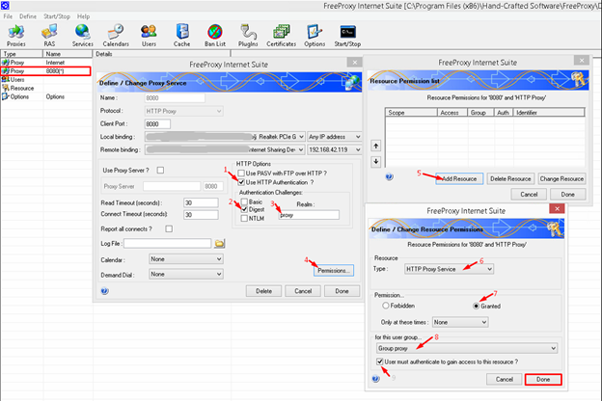The image size is (602, 401).
Task: Select the Options row in the list
Action: click(x=46, y=96)
